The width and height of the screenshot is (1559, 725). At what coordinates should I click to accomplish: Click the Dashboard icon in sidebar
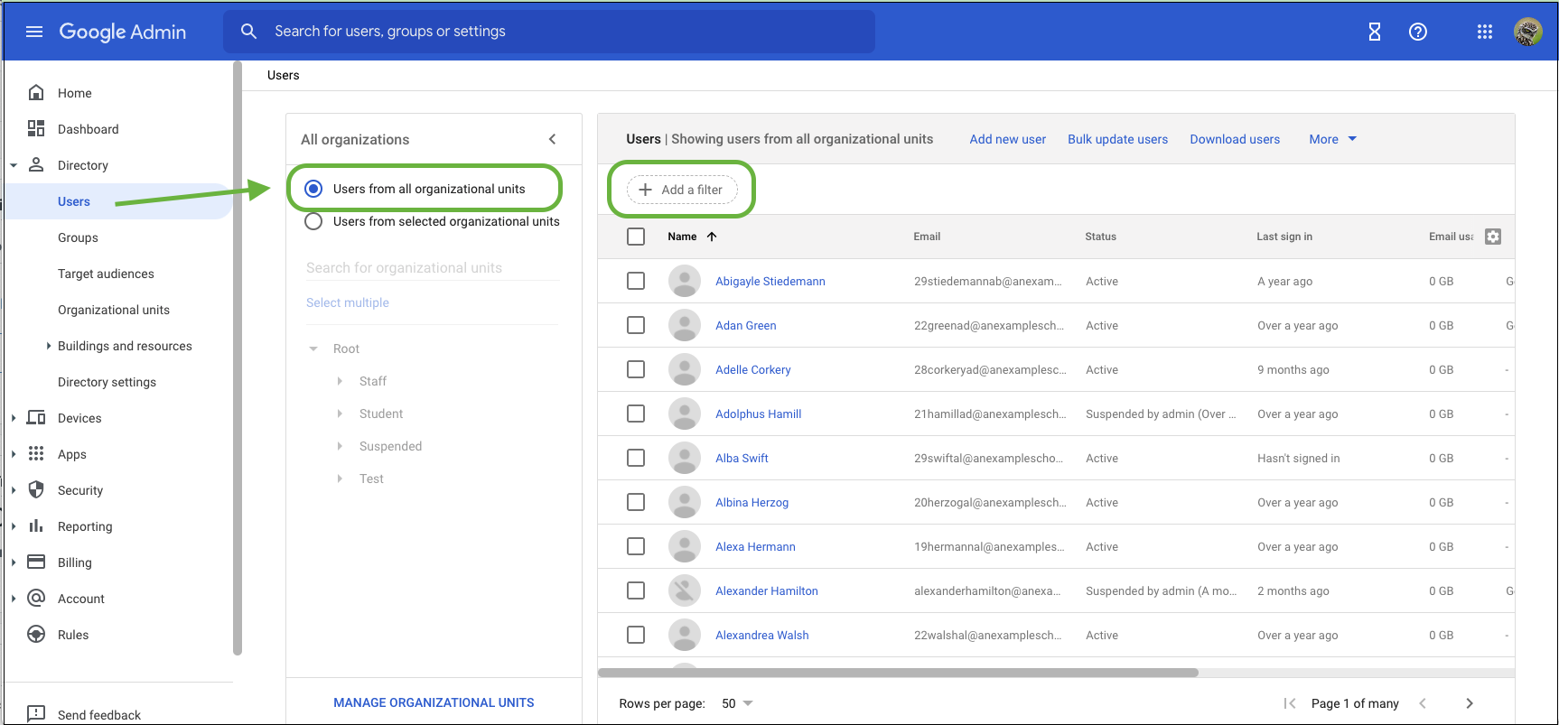point(36,128)
